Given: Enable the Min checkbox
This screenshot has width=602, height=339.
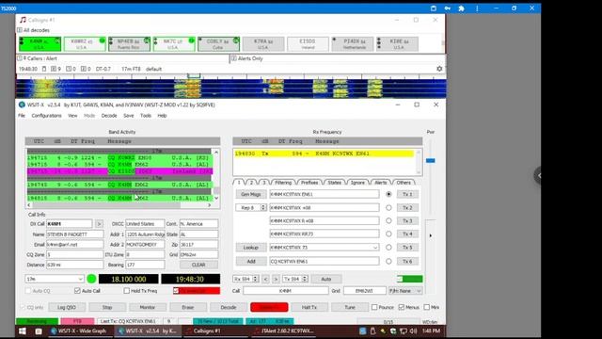Looking at the screenshot, I should click(x=426, y=307).
